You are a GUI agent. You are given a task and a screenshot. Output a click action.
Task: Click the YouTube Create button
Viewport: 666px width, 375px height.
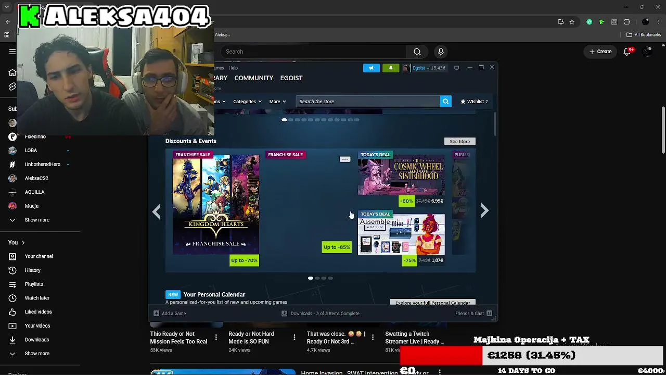600,52
